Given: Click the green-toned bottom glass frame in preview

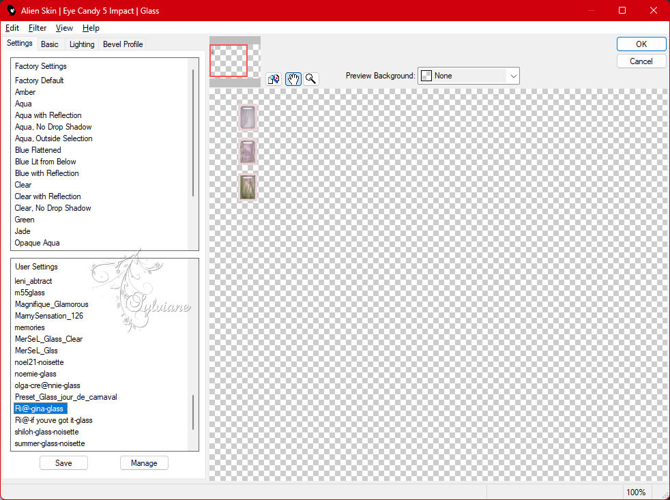Looking at the screenshot, I should [x=248, y=187].
